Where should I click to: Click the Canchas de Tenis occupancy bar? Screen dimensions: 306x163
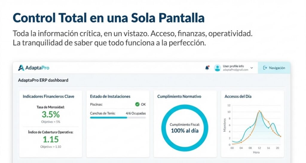pyautogui.click(x=118, y=118)
